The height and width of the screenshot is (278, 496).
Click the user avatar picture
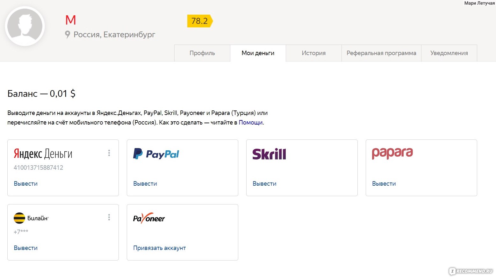25,26
